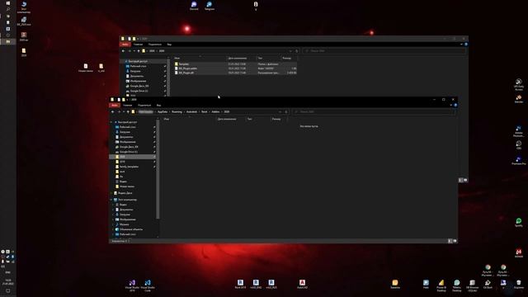Go back in the rear Explorer window
The width and height of the screenshot is (528, 297).
point(123,51)
